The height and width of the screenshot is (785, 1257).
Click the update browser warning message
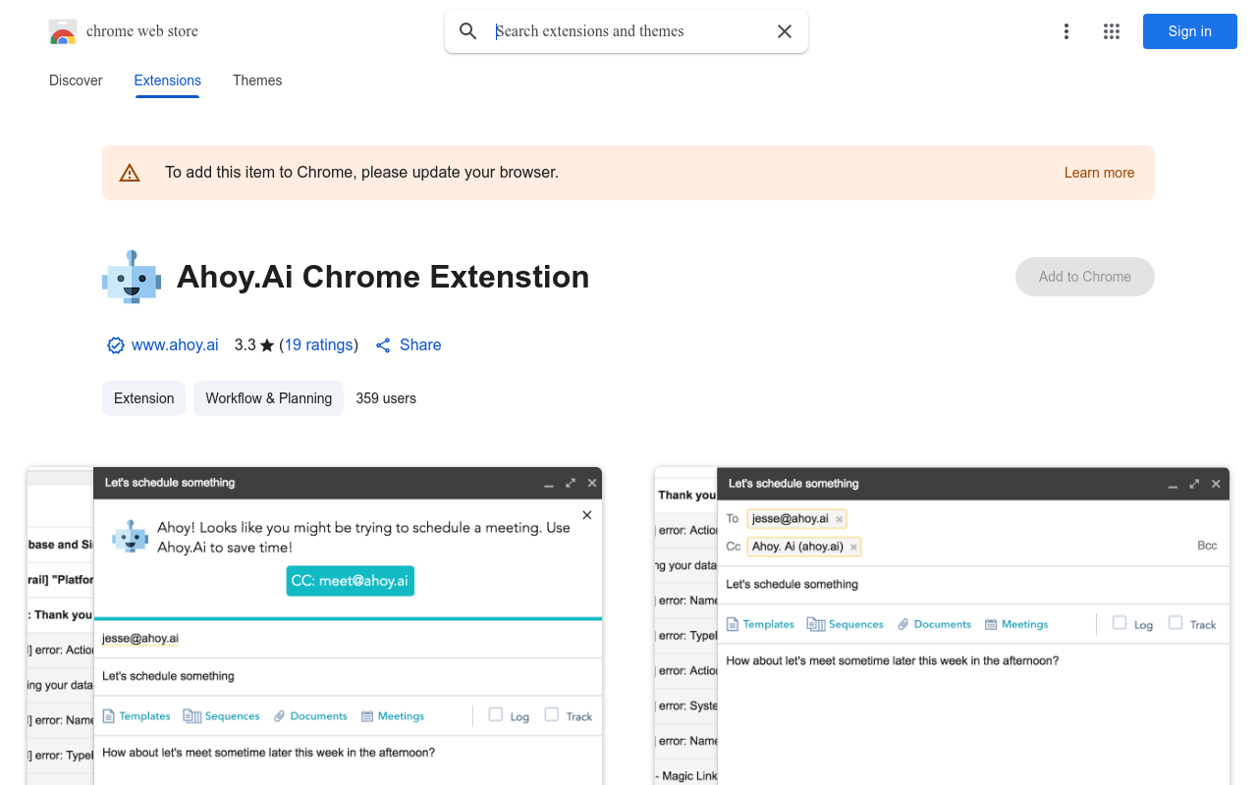[x=361, y=173]
